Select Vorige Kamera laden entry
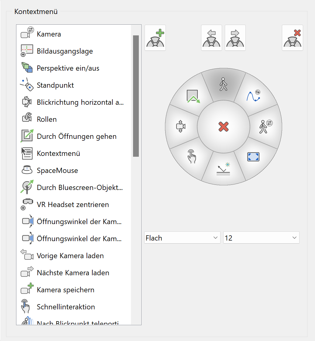This screenshot has width=315, height=341. click(x=74, y=255)
